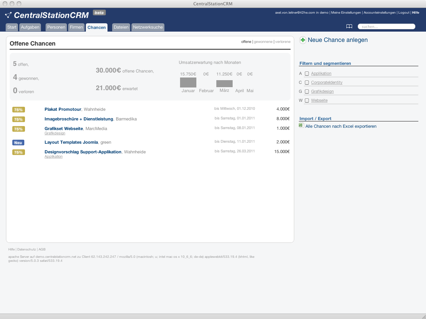This screenshot has width=426, height=319.
Task: Click the 75% badge for Plakat Promotour
Action: point(18,110)
